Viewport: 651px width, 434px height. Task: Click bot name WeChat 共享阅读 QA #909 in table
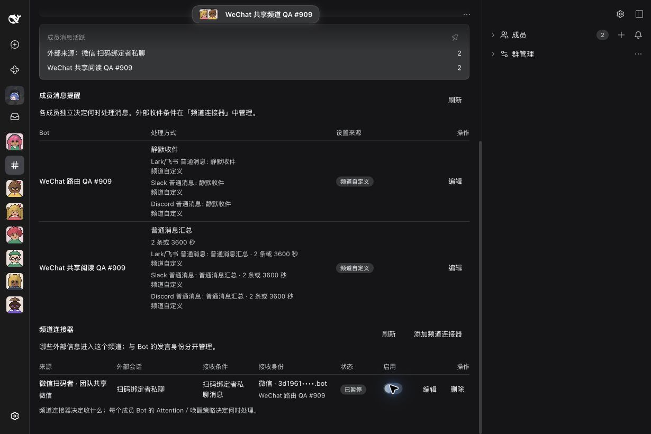(x=82, y=268)
